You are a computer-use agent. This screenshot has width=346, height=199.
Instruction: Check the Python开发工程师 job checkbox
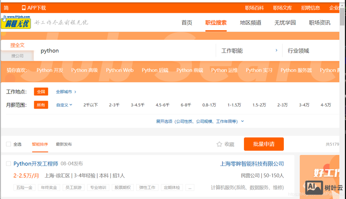8,164
